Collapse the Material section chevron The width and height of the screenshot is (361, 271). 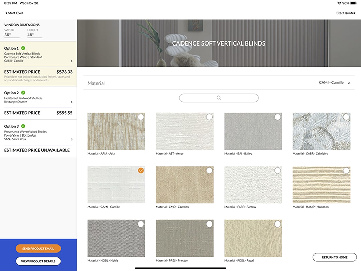(349, 83)
